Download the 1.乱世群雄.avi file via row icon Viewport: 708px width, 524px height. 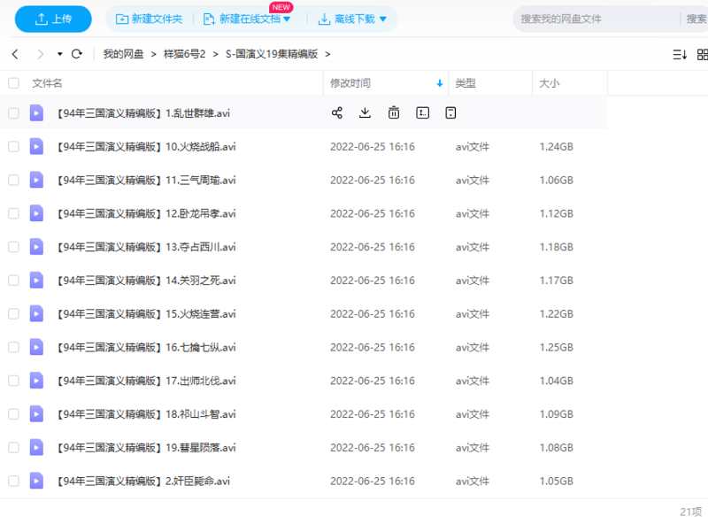click(365, 112)
